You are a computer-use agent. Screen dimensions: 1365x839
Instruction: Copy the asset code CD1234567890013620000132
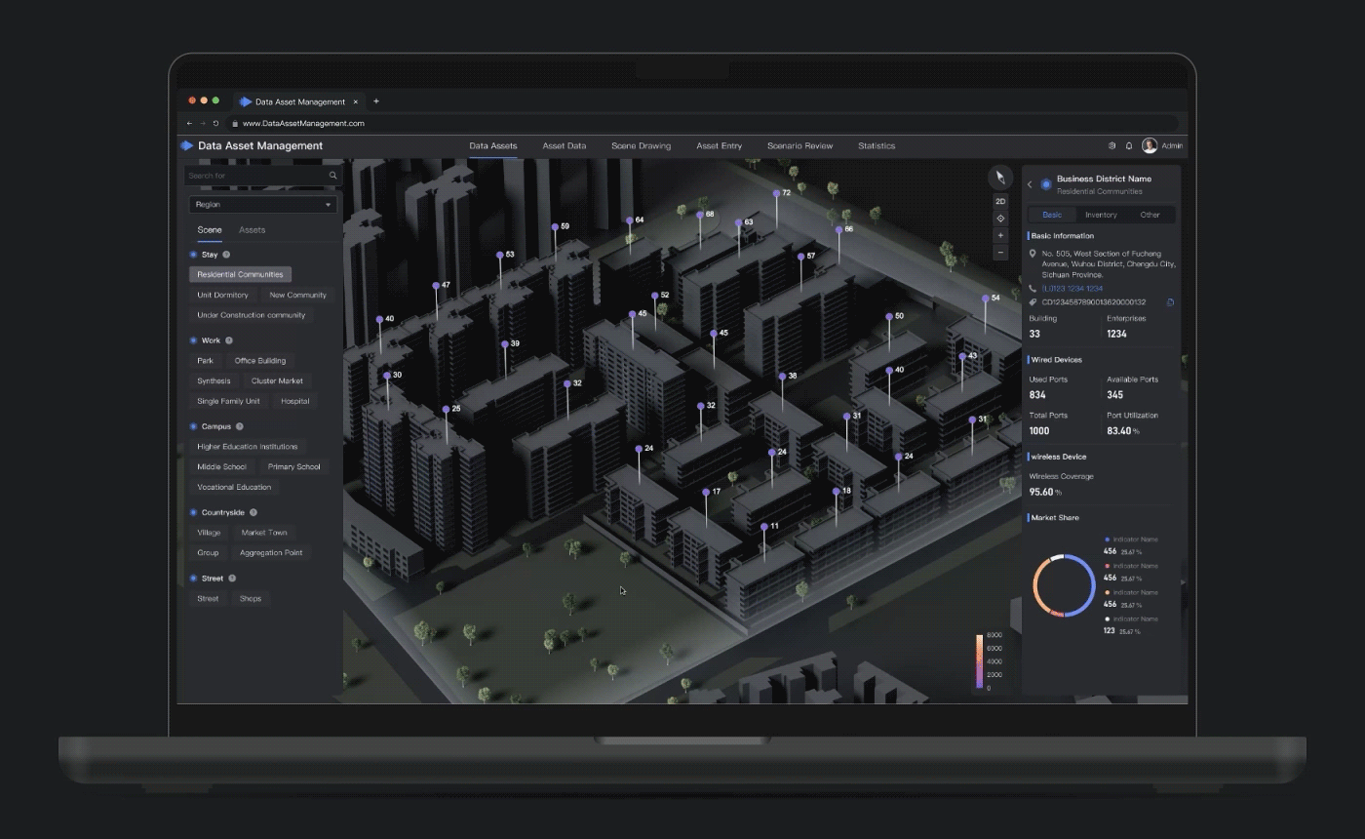coord(1170,302)
